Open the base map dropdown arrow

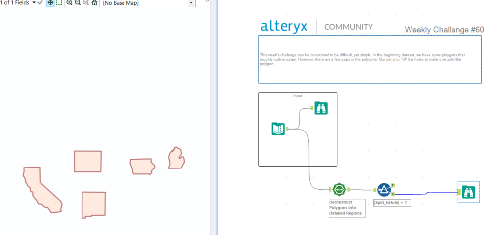click(191, 3)
